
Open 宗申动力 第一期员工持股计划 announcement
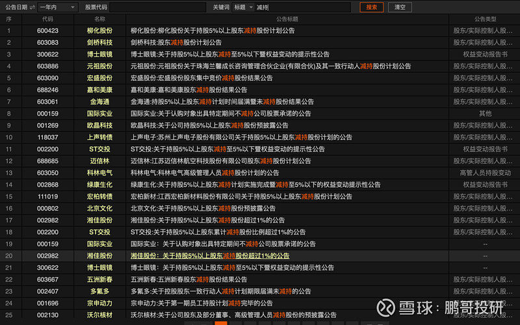tap(201, 304)
